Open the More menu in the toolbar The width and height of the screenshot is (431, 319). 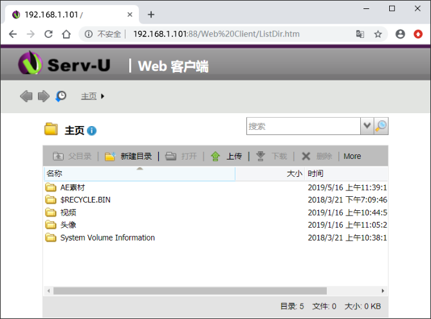(352, 156)
